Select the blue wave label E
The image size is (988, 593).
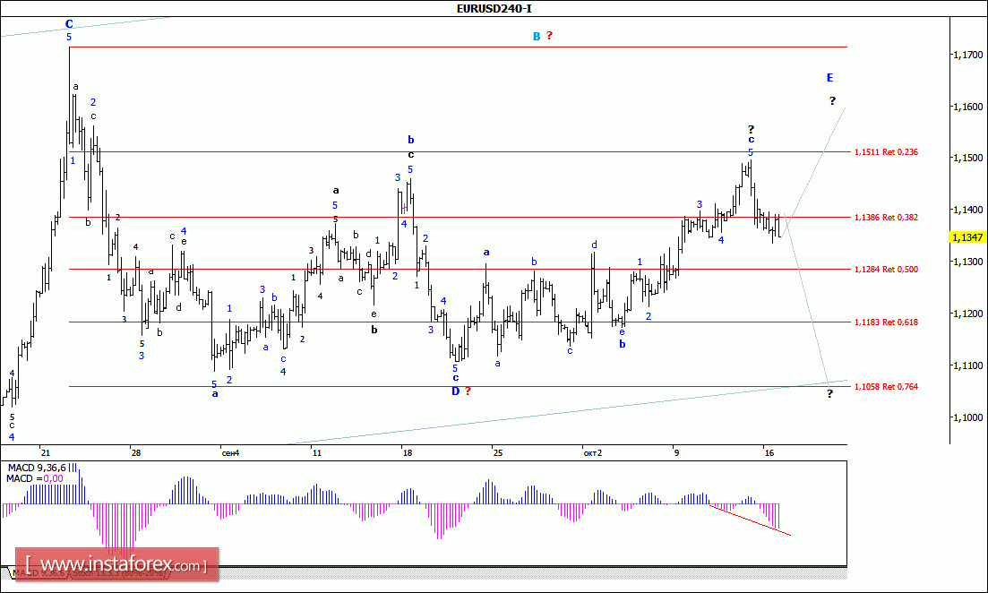tap(829, 78)
